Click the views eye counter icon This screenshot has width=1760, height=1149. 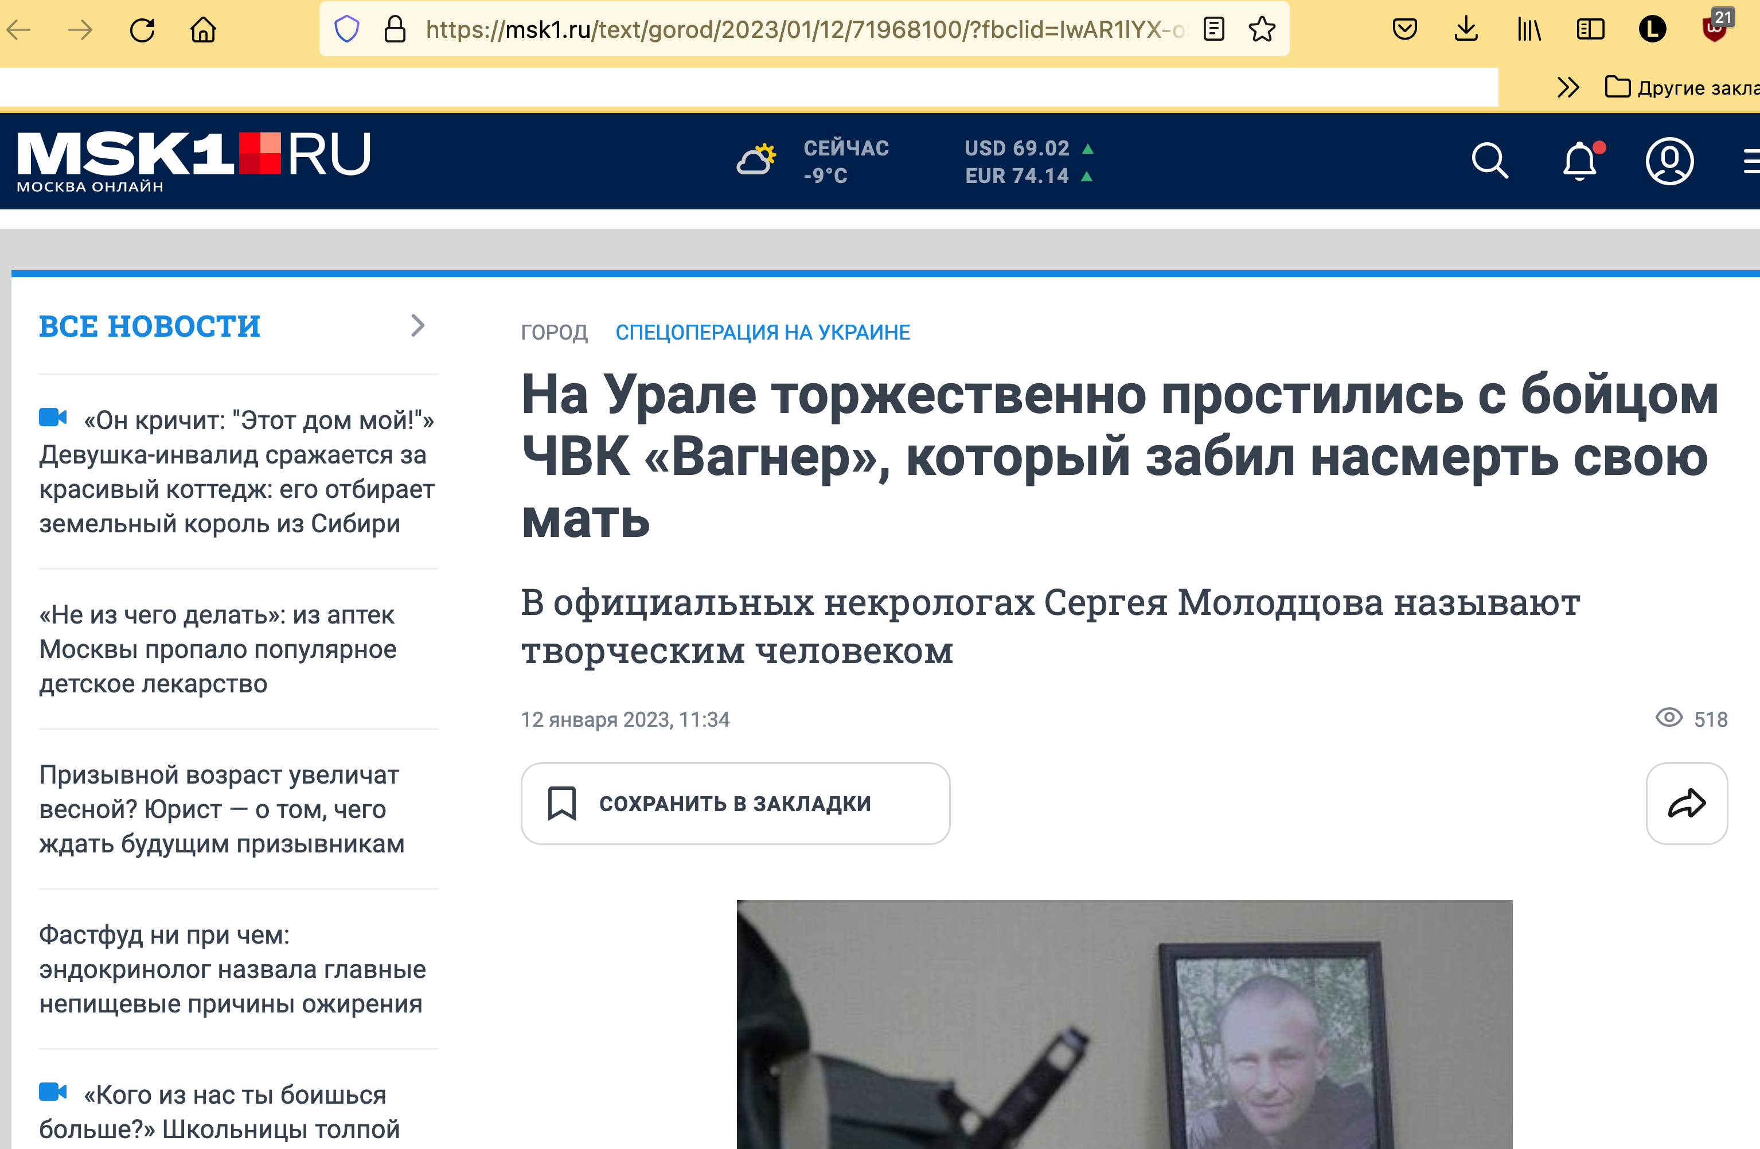1668,718
